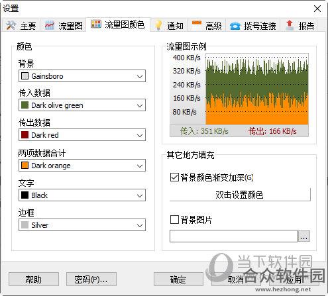
Task: Click the red upload icon on 报告 tab
Action: [290, 25]
